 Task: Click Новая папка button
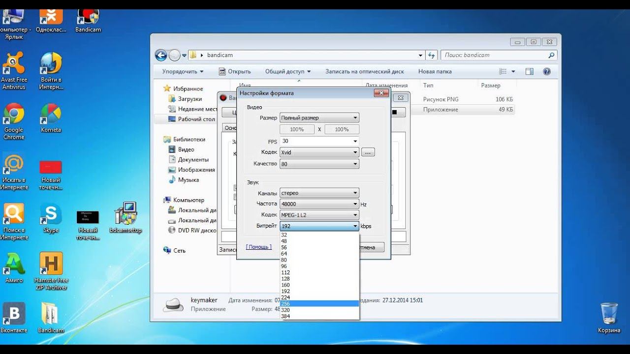tap(435, 71)
